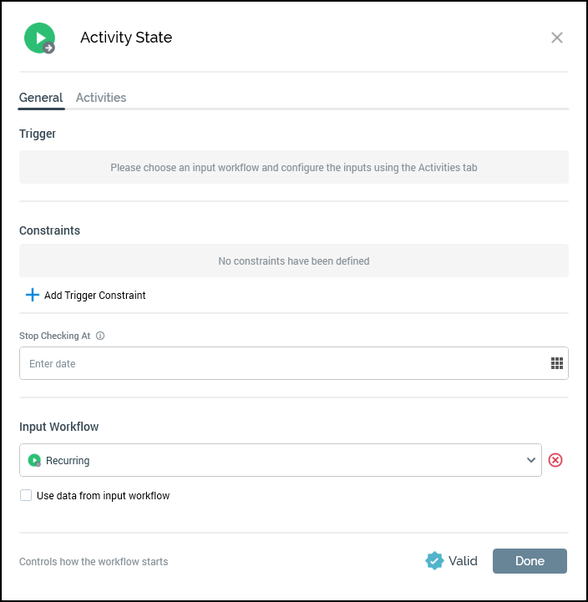588x602 pixels.
Task: Open the Input Workflow combo box showing Recurring
Action: 280,460
